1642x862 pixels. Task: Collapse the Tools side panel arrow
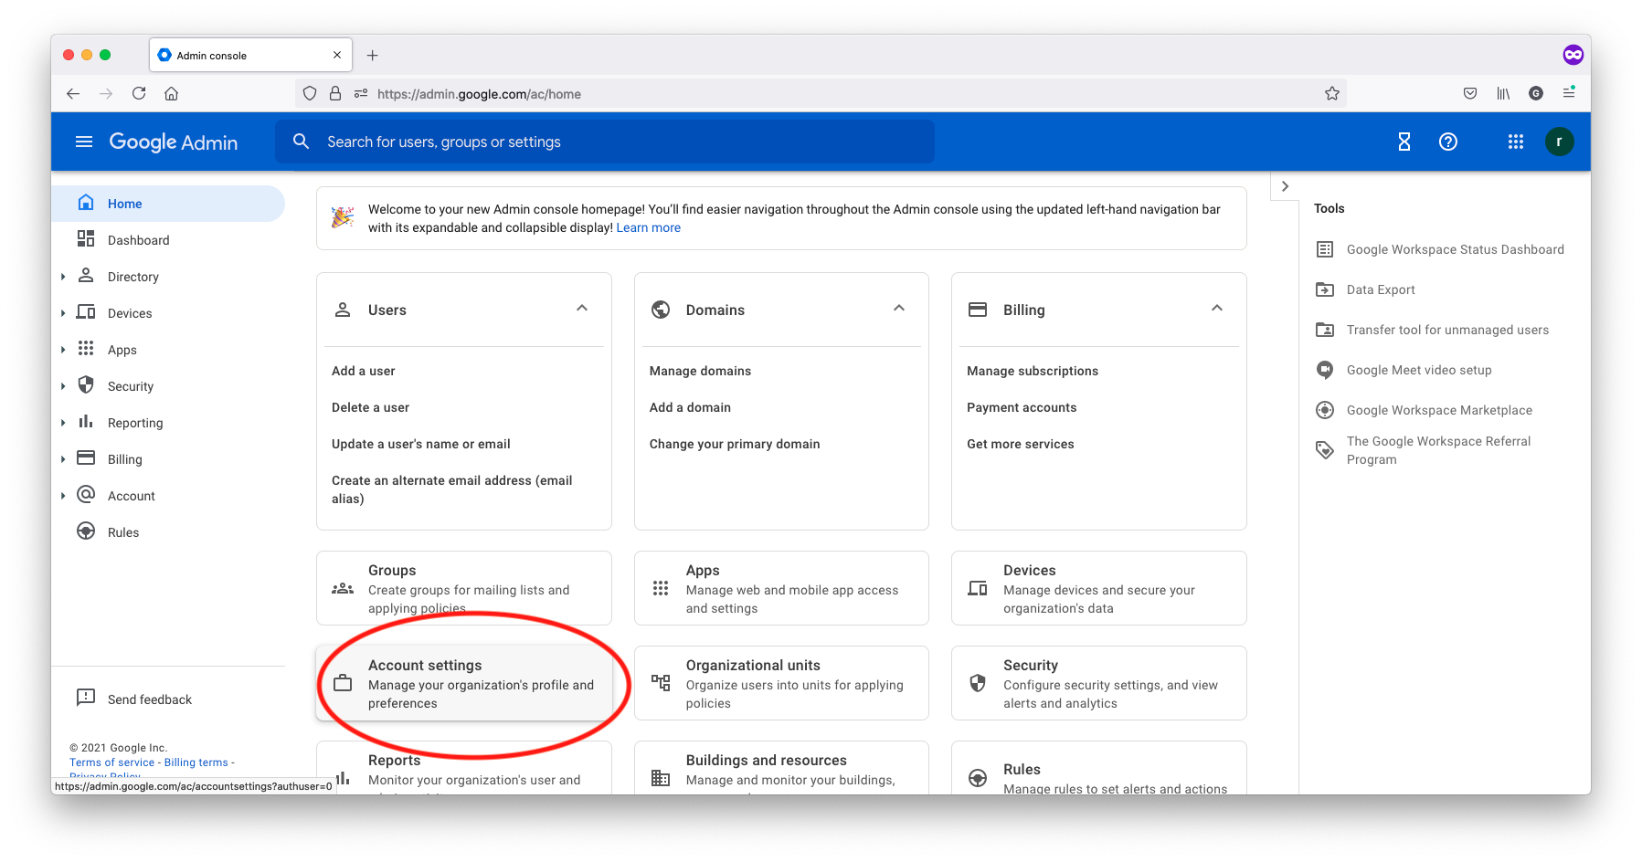coord(1285,186)
